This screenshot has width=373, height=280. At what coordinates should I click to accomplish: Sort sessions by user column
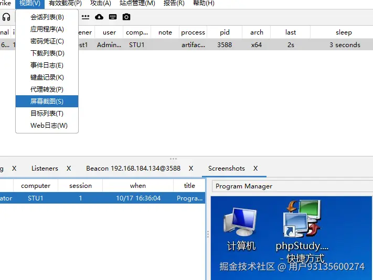109,32
